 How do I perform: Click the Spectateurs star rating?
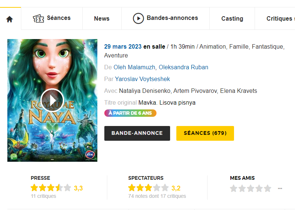click(148, 188)
